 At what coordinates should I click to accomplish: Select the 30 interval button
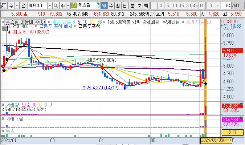(x=188, y=5)
